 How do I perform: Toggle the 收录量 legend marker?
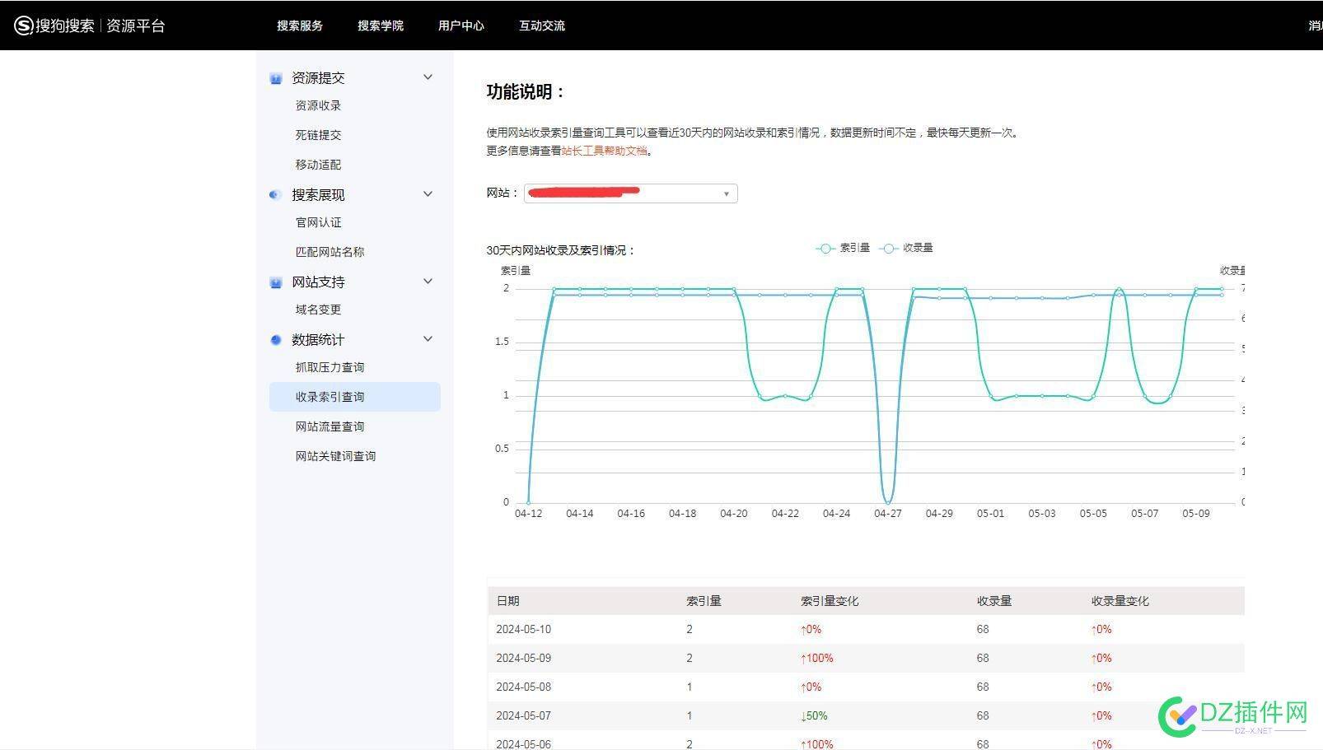(x=888, y=249)
